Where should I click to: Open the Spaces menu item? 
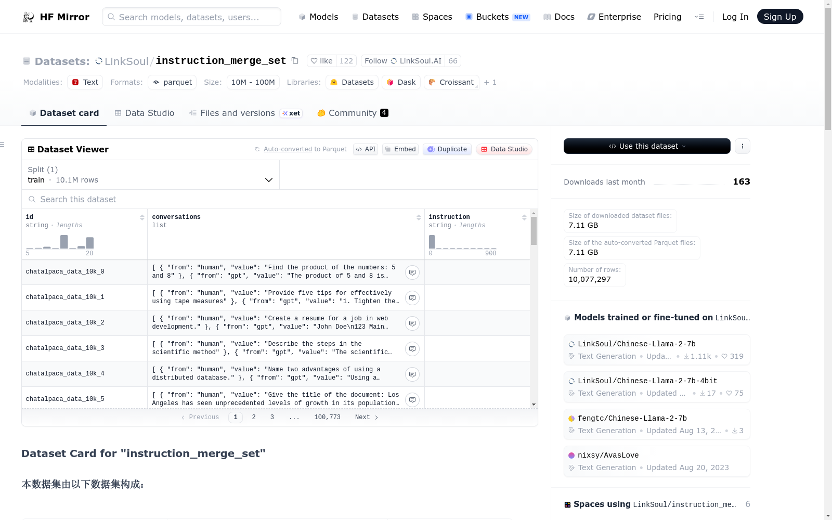[x=432, y=17]
